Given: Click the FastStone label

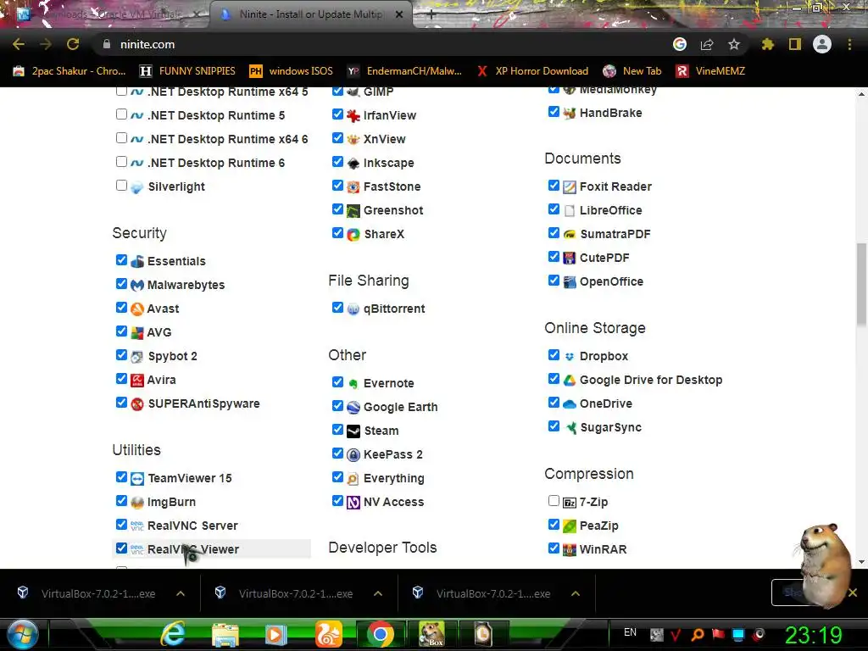Looking at the screenshot, I should [x=392, y=187].
